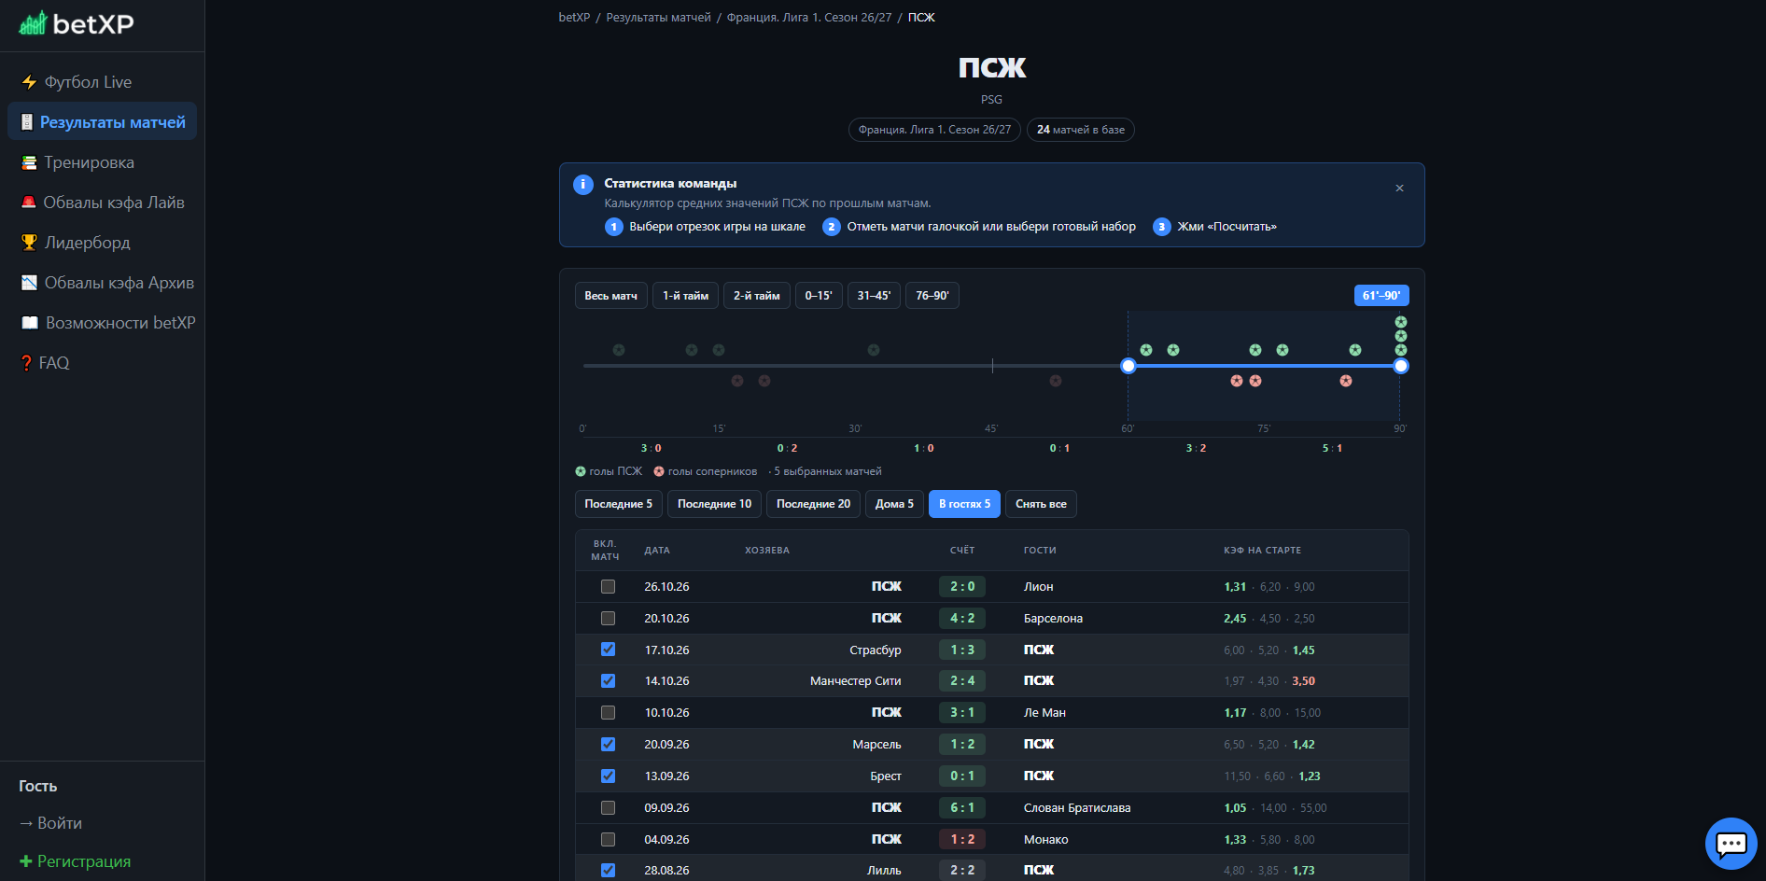Viewport: 1766px width, 881px height.
Task: Select the Последние 10 matches preset
Action: pyautogui.click(x=714, y=504)
